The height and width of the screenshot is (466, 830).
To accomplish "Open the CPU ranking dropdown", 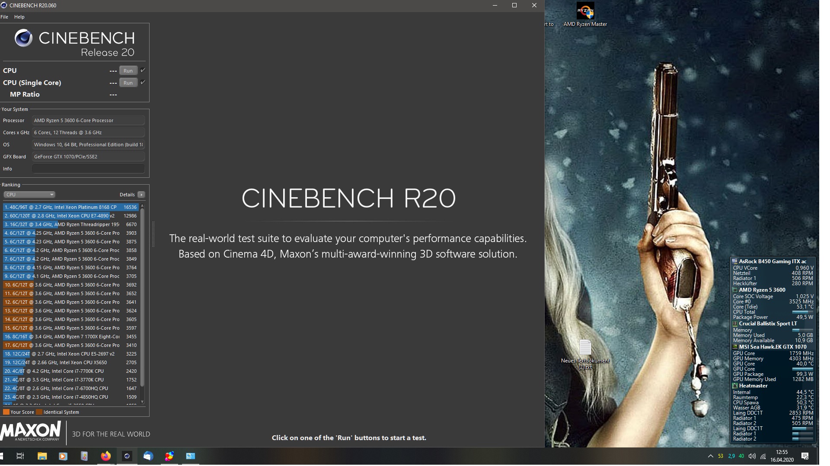I will (29, 195).
